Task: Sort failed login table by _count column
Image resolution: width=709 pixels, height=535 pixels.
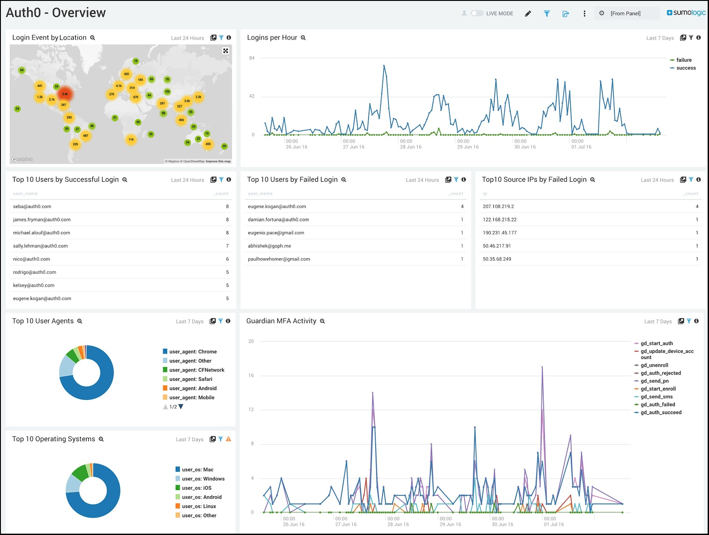Action: 456,194
